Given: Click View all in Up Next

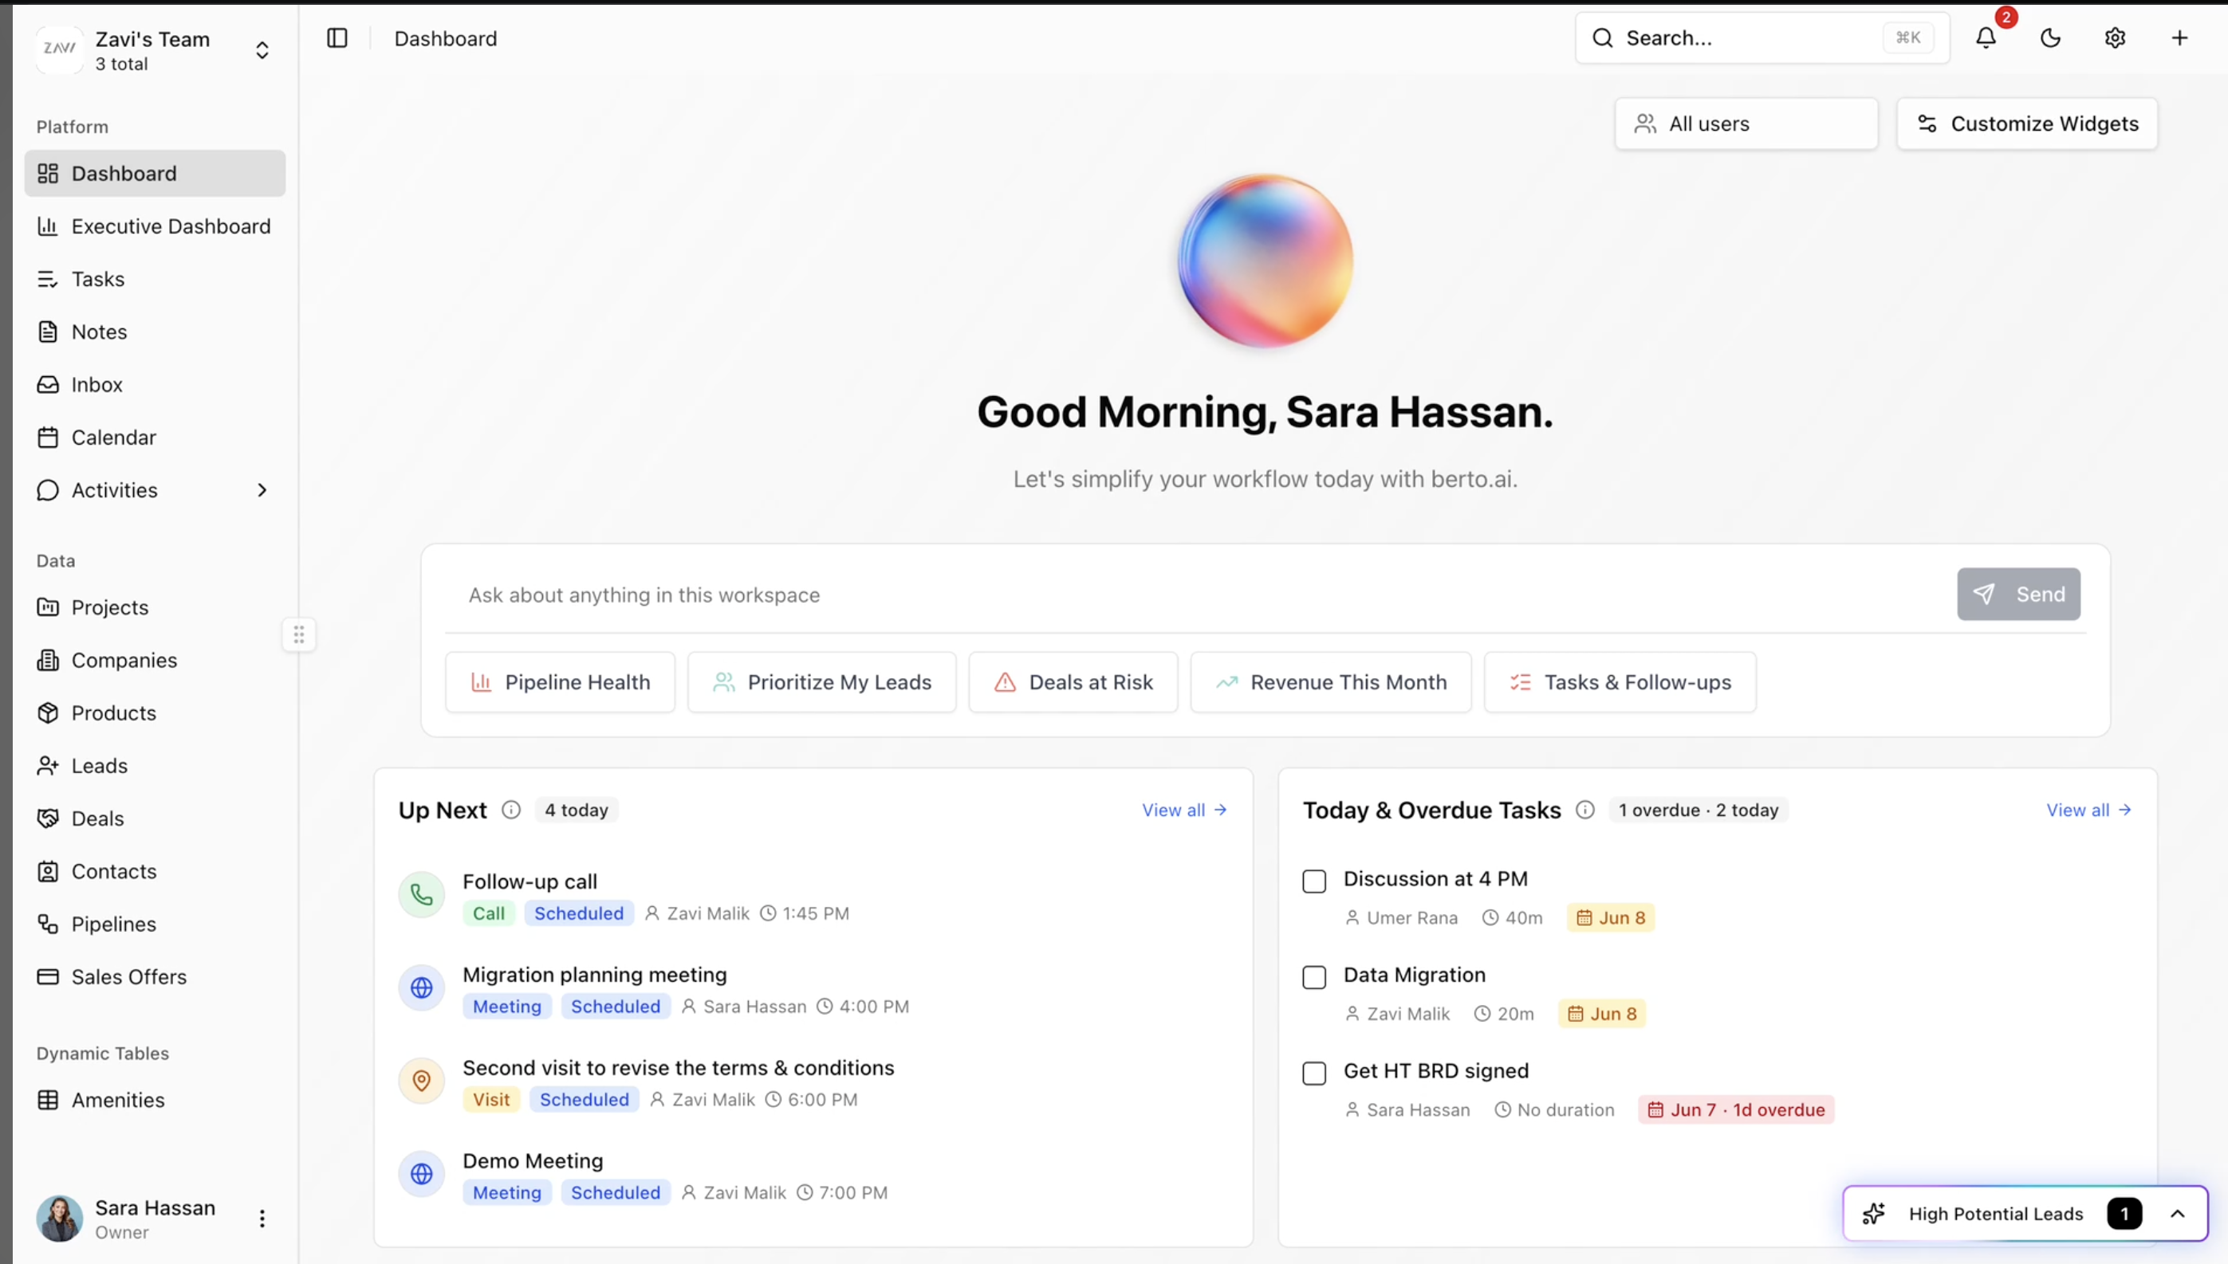Looking at the screenshot, I should (x=1185, y=811).
